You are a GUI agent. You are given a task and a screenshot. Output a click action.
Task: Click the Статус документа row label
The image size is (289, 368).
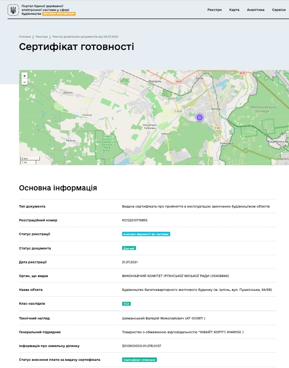pos(35,248)
